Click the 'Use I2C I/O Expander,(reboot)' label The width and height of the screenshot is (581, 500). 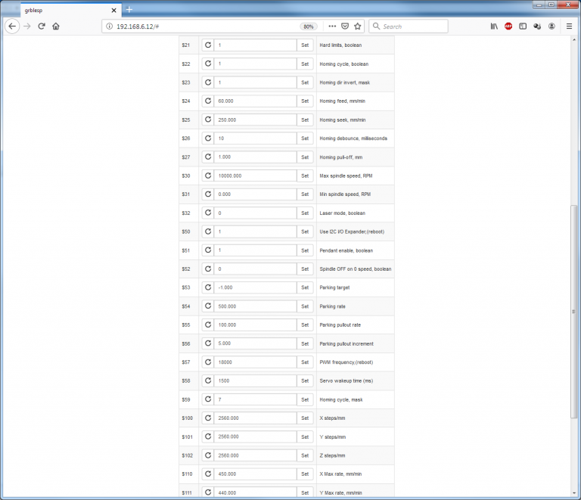(352, 232)
